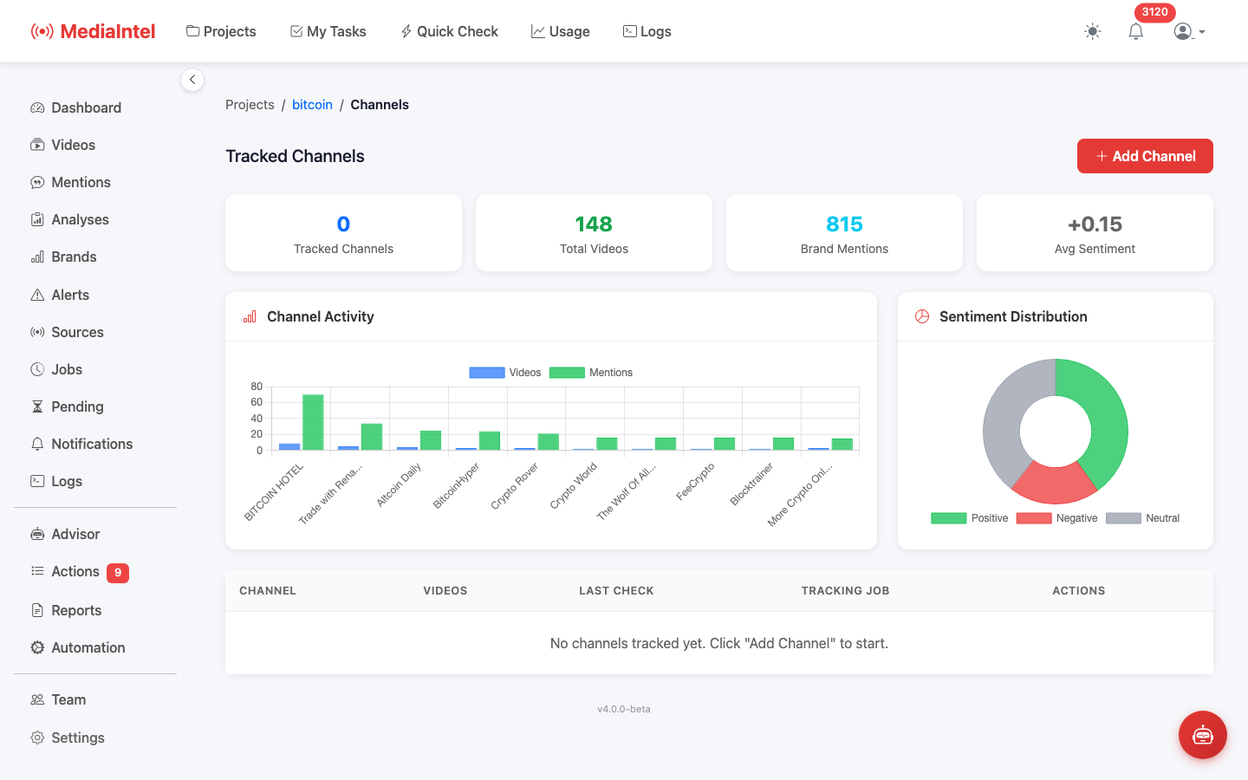Switch to Quick Check in the top navigation
Screen dimensions: 1248x780
tap(449, 31)
